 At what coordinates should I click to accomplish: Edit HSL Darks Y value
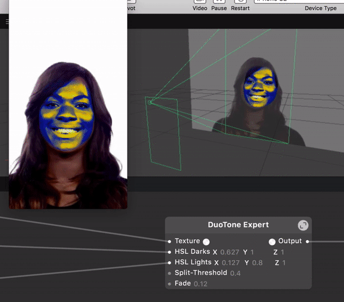[x=252, y=252]
